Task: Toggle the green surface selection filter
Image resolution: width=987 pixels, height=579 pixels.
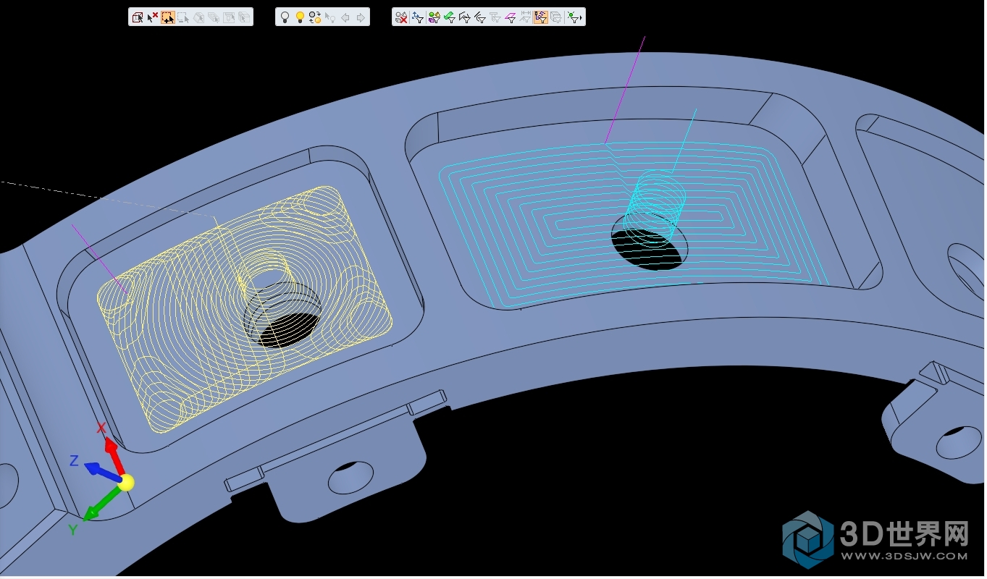Action: [x=450, y=17]
